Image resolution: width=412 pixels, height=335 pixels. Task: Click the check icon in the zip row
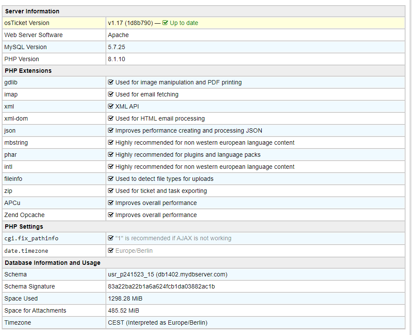[x=111, y=191]
